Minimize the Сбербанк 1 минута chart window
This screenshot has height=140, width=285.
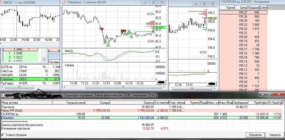point(145,2)
